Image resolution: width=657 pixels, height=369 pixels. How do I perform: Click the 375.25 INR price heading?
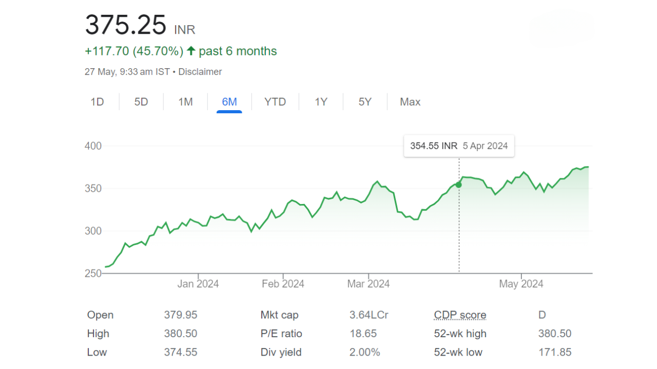126,23
